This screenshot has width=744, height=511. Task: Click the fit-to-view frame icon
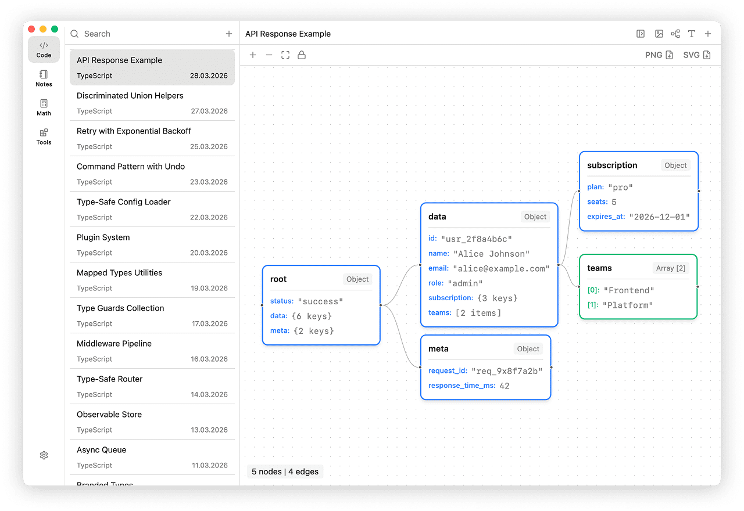pyautogui.click(x=285, y=55)
